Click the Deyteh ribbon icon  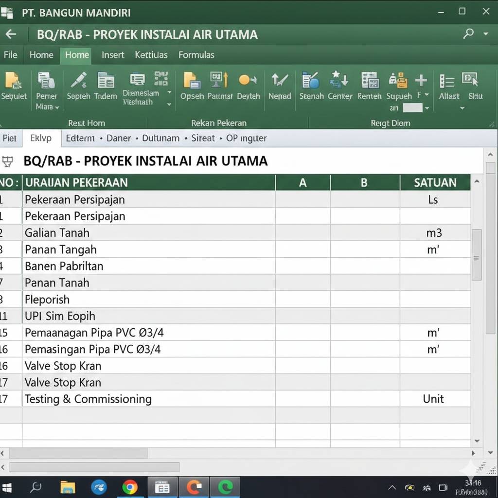point(248,81)
